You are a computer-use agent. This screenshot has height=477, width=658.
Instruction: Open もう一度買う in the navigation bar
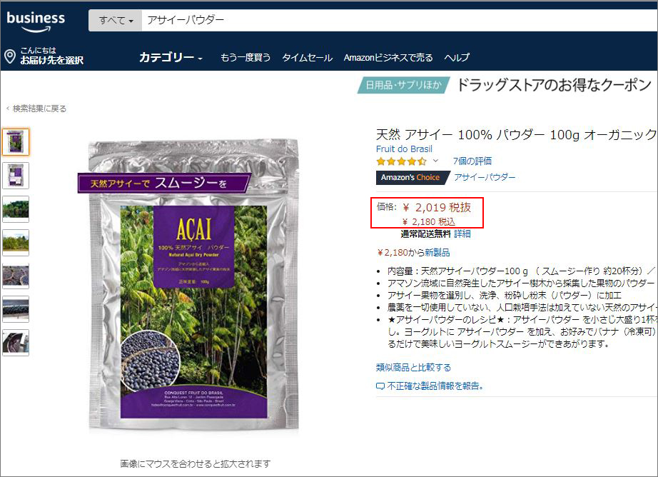(x=246, y=58)
